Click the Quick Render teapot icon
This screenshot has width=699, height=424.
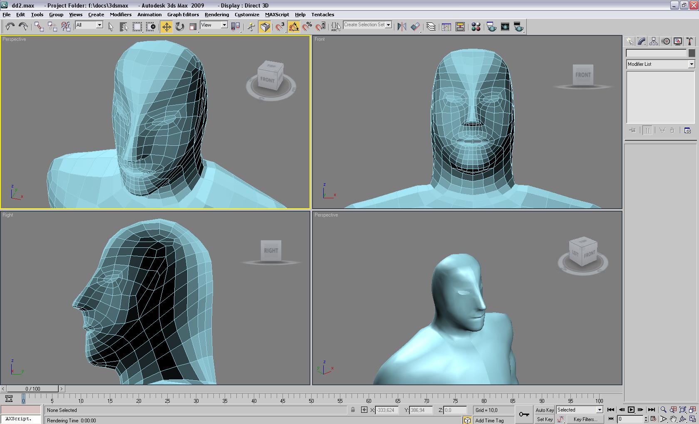518,27
